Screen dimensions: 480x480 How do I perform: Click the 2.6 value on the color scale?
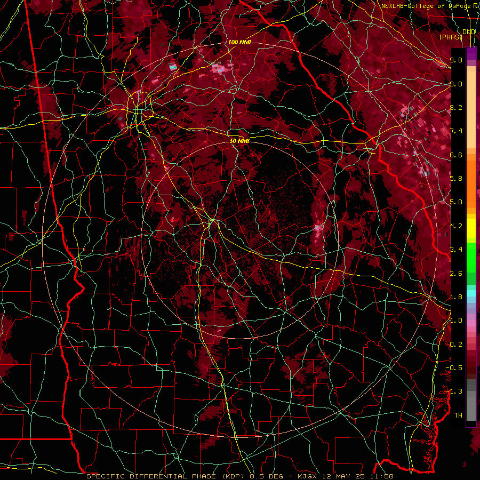coord(456,274)
